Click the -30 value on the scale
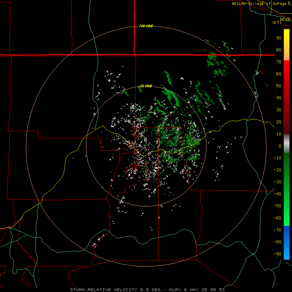The height and width of the screenshot is (292, 292). click(277, 182)
